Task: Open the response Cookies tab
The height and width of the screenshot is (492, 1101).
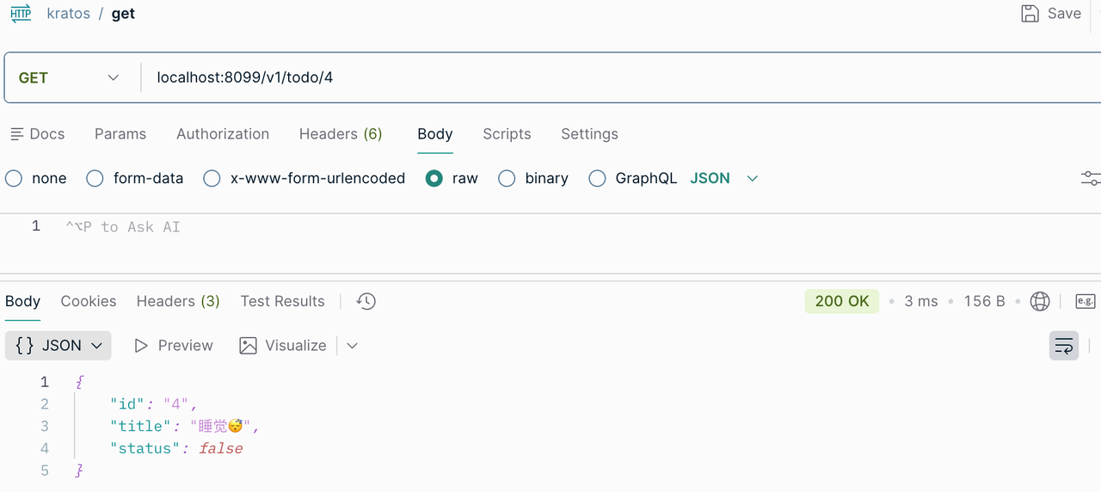Action: 89,301
